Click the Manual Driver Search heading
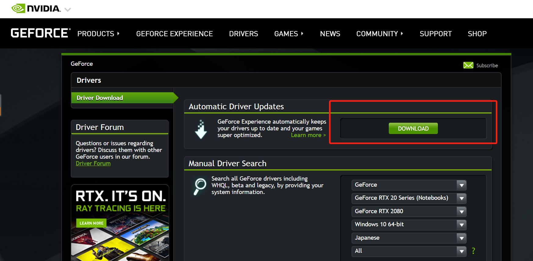The width and height of the screenshot is (533, 261). click(227, 164)
